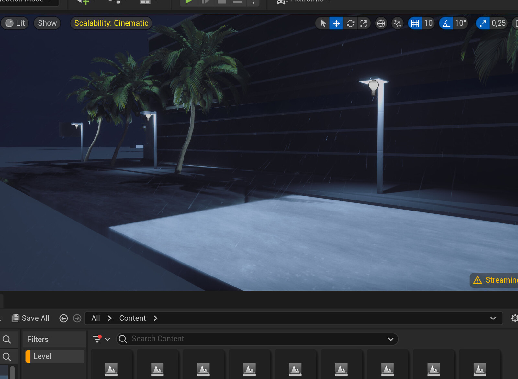Expand the chevron after Content in path
This screenshot has height=379, width=518.
[x=155, y=318]
